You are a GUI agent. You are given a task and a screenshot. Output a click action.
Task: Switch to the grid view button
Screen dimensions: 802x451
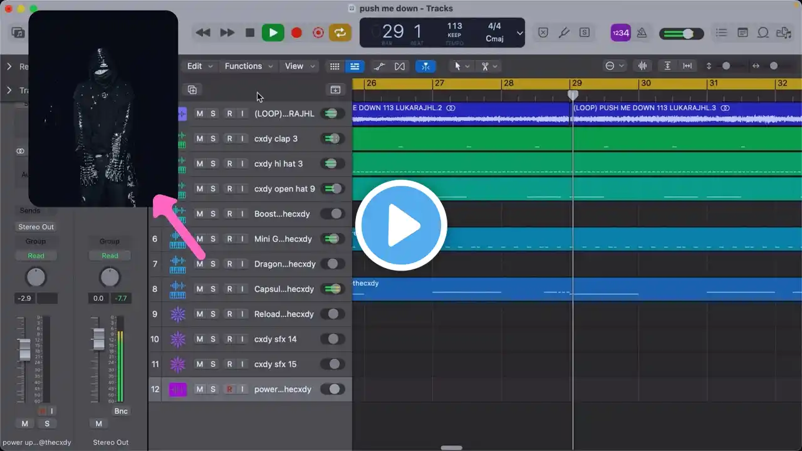(x=335, y=66)
